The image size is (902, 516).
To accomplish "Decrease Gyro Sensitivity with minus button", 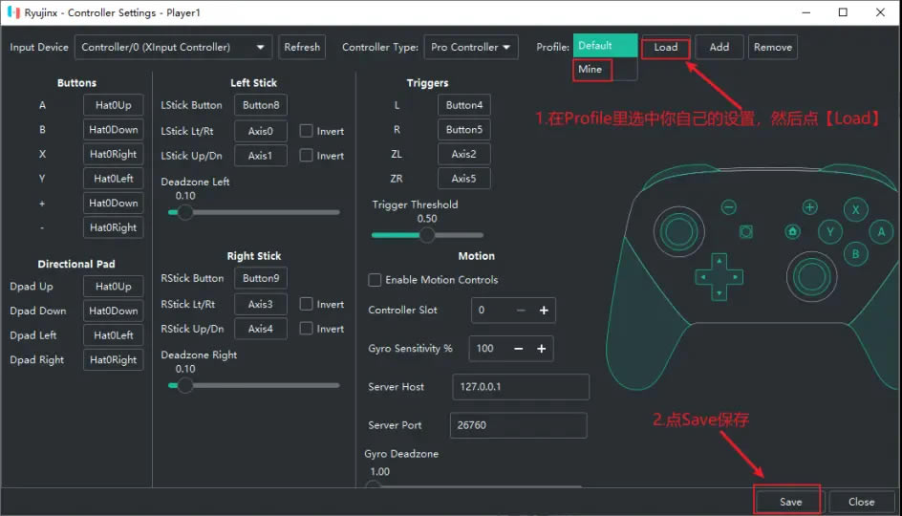I will [518, 349].
